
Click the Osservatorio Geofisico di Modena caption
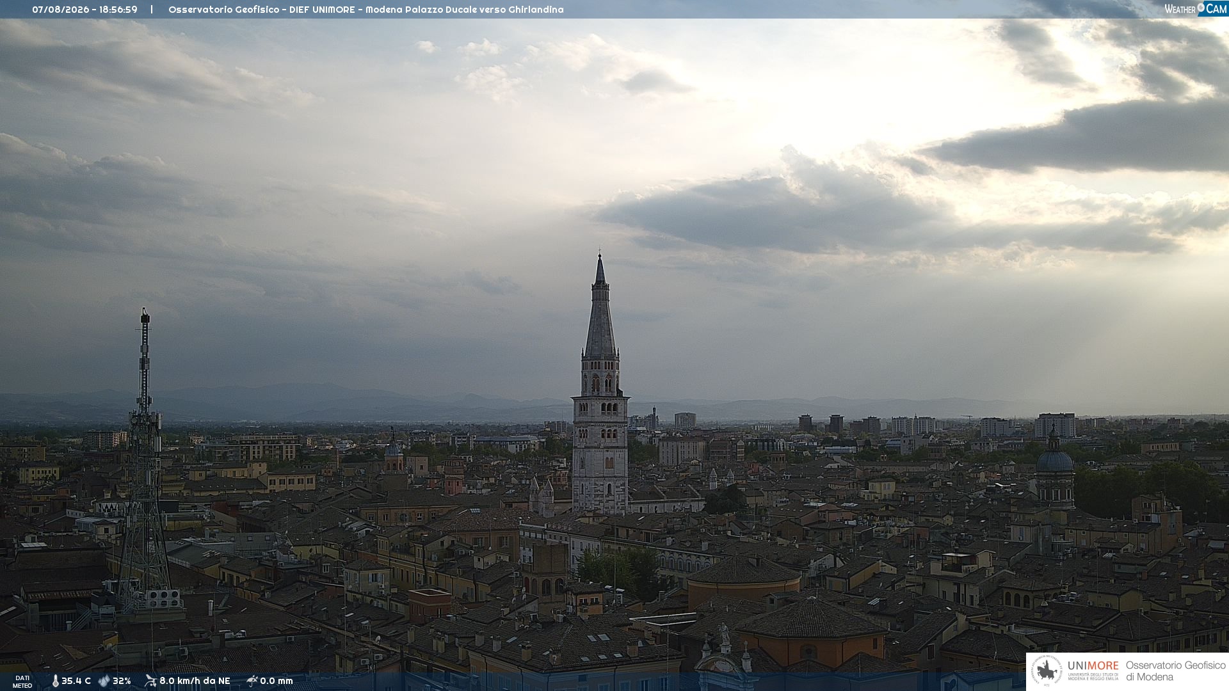click(x=1175, y=671)
